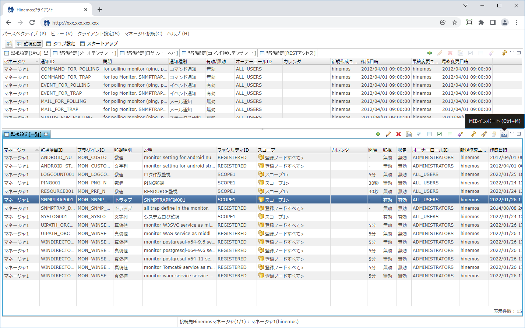525x328 pixels.
Task: Disable monitoring with the unchecked checkbox icon
Action: click(429, 134)
